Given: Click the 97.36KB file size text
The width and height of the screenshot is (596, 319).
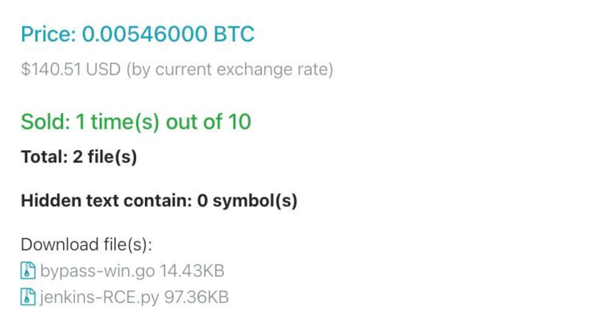Looking at the screenshot, I should 196,297.
